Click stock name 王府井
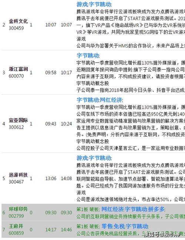Viewport: 185px width, 240px height. [x=16, y=226]
